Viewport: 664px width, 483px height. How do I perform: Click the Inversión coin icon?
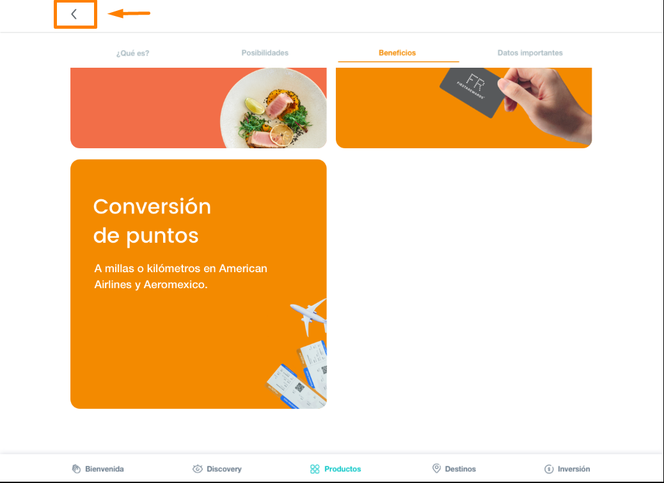[549, 468]
